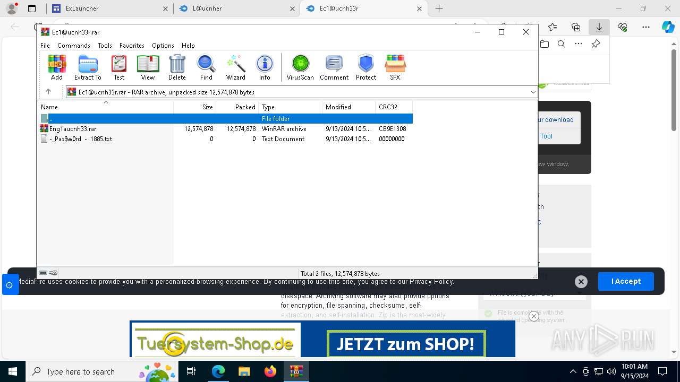This screenshot has height=382, width=680.
Task: Open the Help menu
Action: (x=188, y=46)
